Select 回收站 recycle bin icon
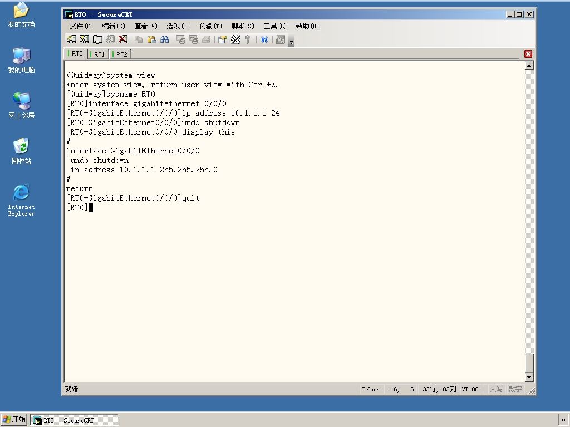This screenshot has width=570, height=427. pos(22,151)
